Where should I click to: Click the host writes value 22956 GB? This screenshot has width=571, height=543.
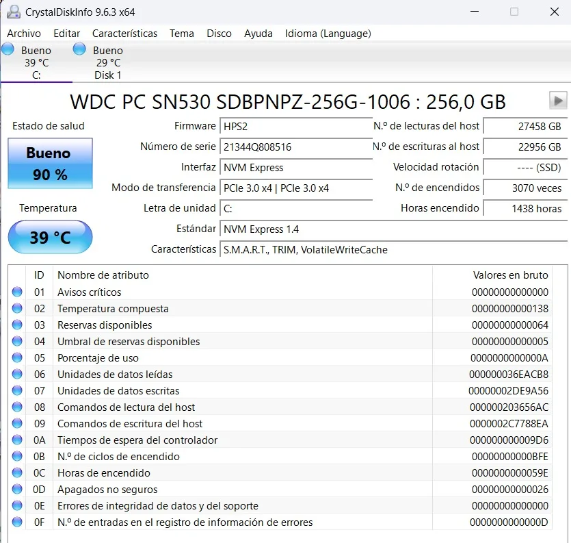525,147
